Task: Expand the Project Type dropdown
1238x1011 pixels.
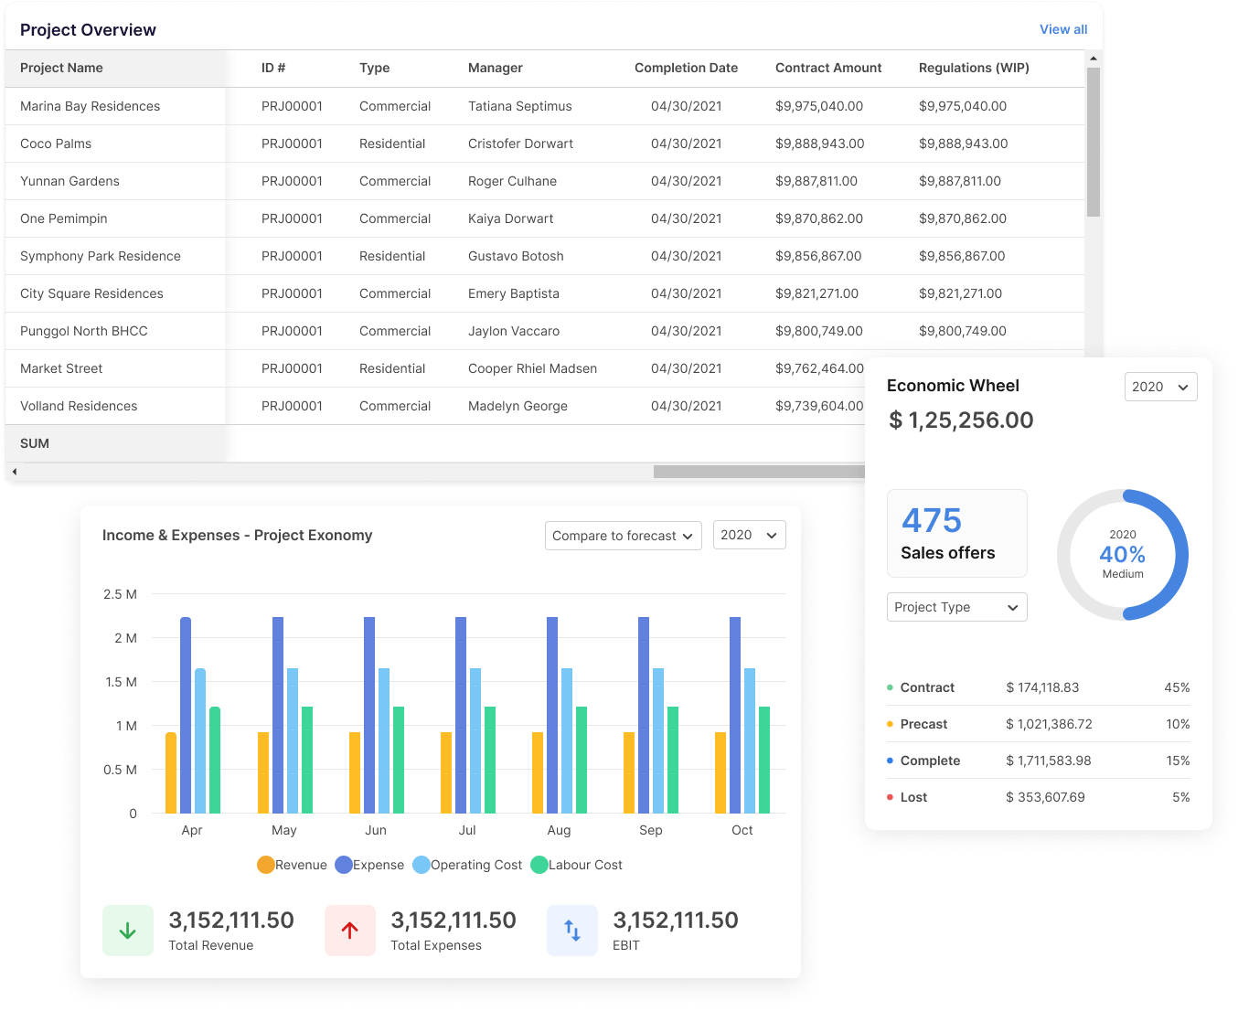Action: [x=956, y=607]
